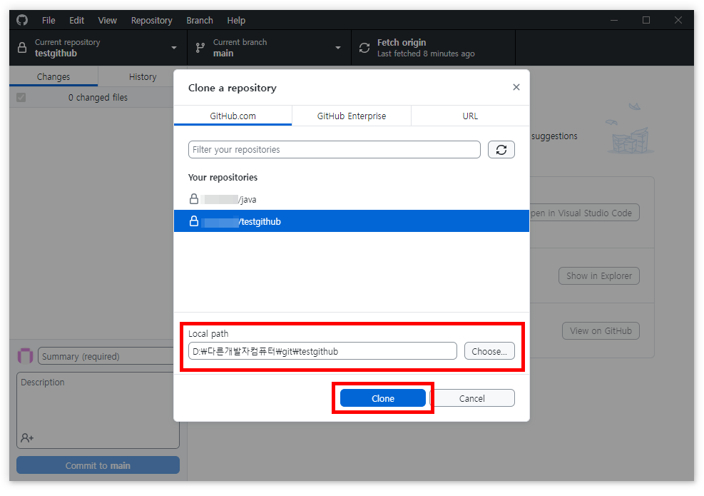Switch to the GitHub Enterprise tab
The height and width of the screenshot is (496, 704).
pyautogui.click(x=352, y=116)
